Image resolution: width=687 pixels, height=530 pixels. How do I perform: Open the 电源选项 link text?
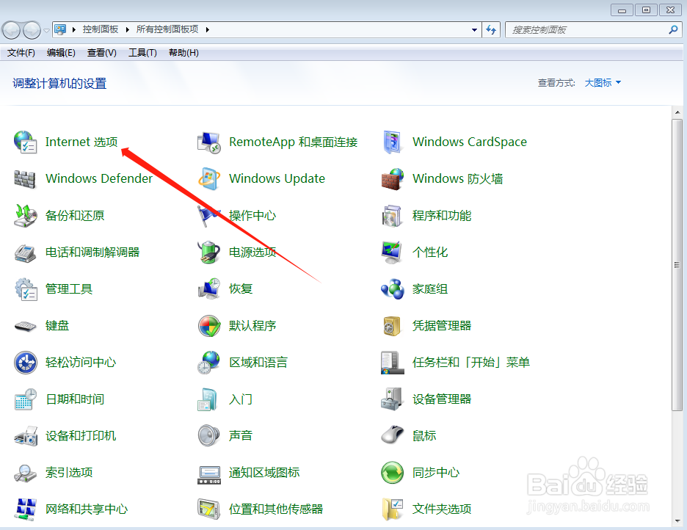click(252, 253)
